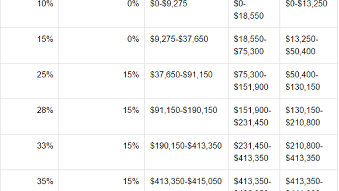339x191 pixels.
Task: Select the $190,150-$413,350 range cell
Action: 186,152
